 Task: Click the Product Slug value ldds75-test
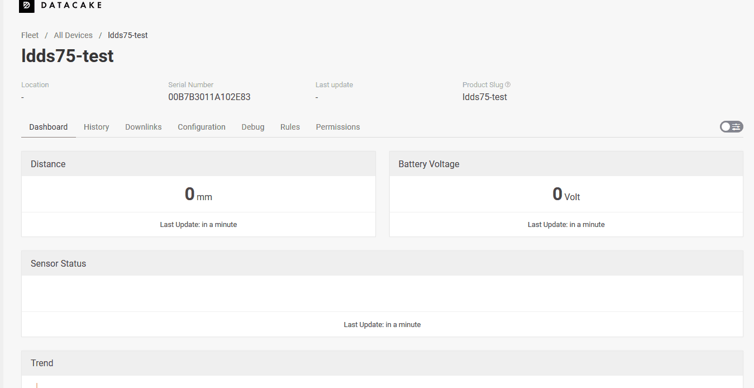click(485, 97)
